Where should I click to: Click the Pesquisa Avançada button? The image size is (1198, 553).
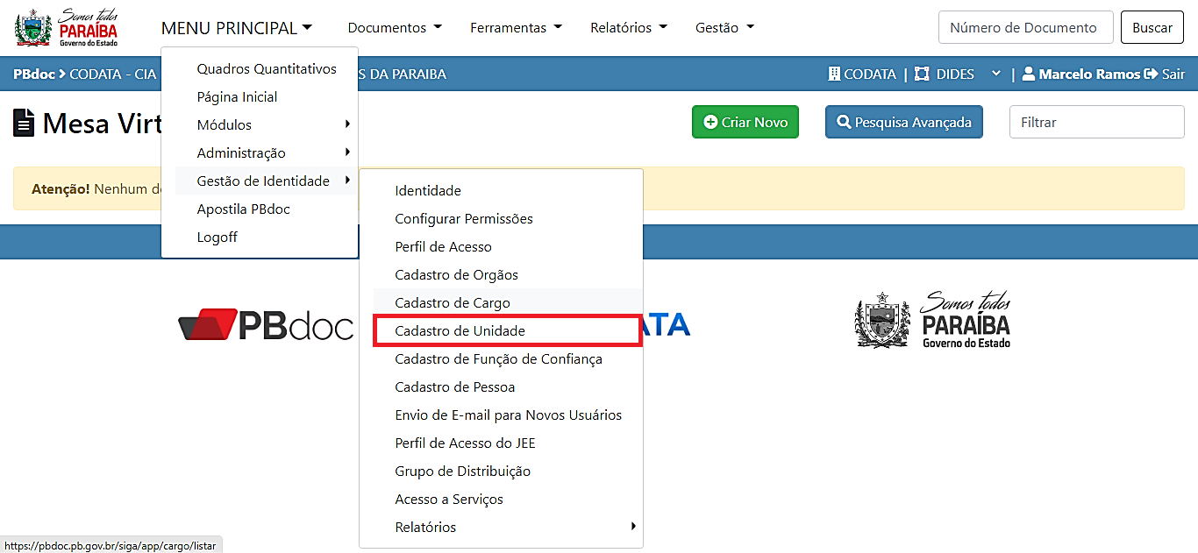904,123
